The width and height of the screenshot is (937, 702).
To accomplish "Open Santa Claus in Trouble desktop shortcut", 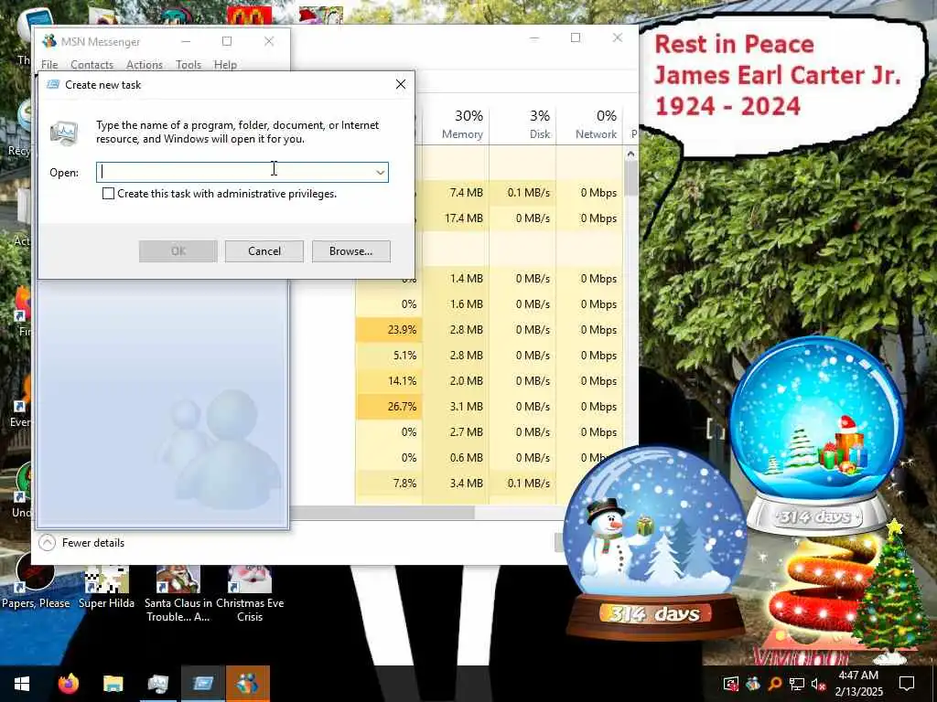I will [178, 594].
